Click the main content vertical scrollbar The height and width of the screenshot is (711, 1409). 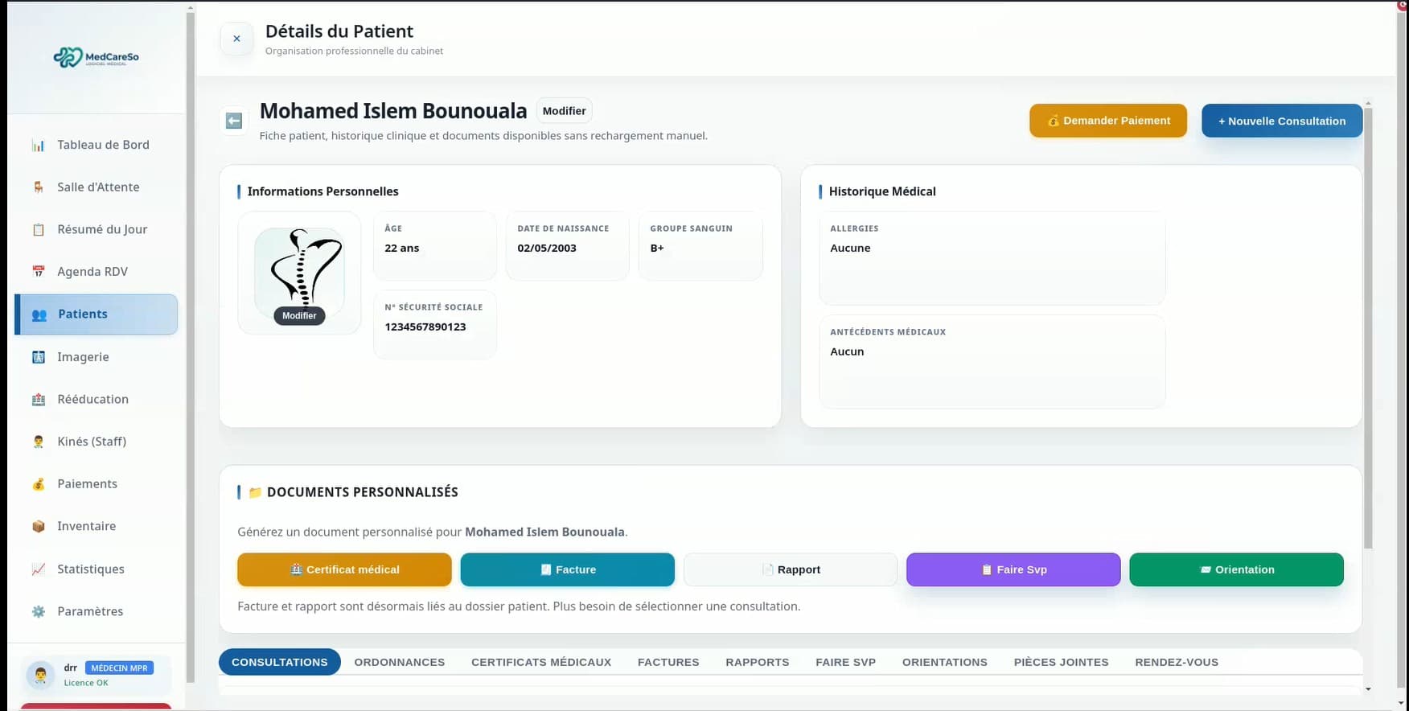(1368, 328)
